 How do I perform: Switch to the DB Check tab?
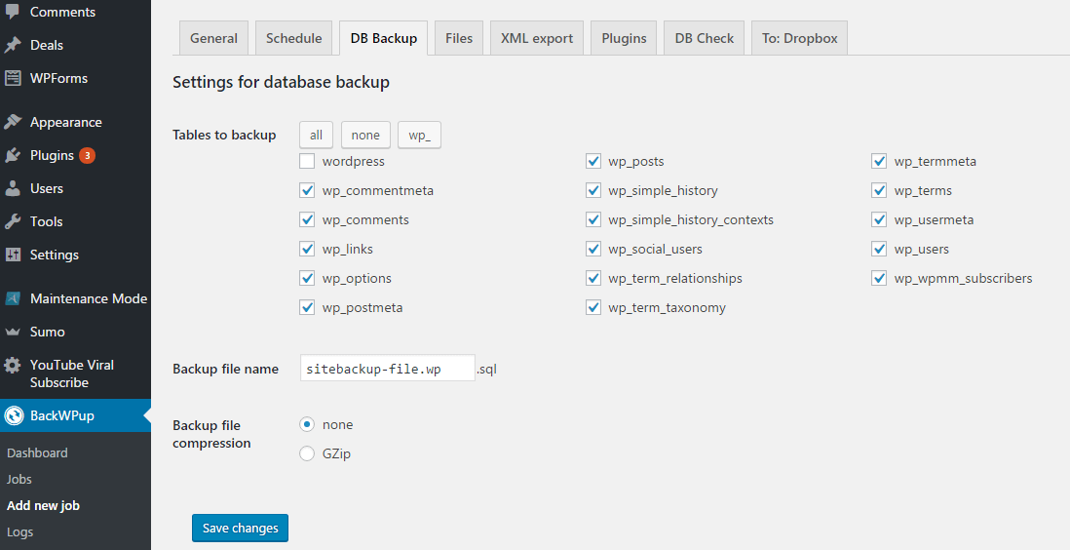coord(705,38)
